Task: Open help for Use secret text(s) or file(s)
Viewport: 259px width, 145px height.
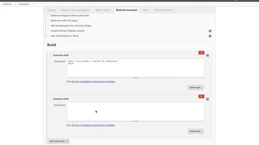Action: pyautogui.click(x=210, y=36)
